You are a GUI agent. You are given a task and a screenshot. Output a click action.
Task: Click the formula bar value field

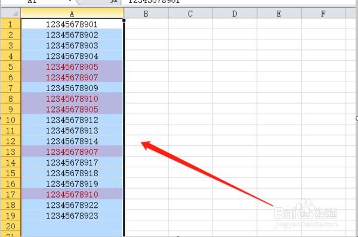point(239,2)
